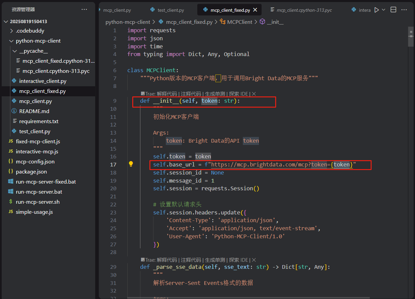Close the mcp_client_fixed.py tab
415x299 pixels.
[x=255, y=10]
